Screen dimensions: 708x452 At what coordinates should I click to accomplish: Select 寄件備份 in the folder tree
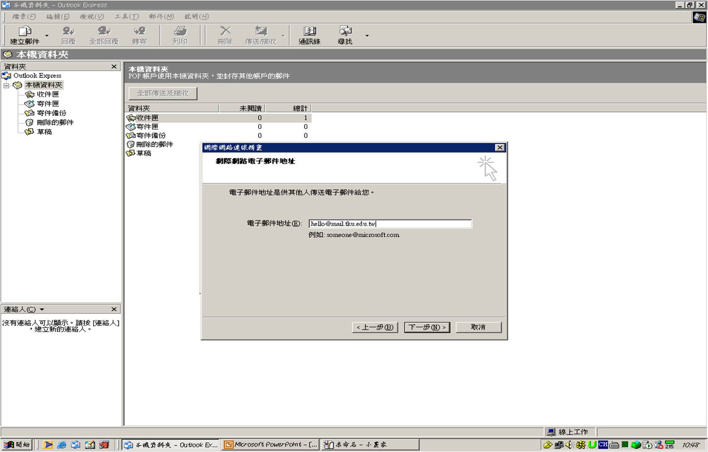[x=51, y=113]
